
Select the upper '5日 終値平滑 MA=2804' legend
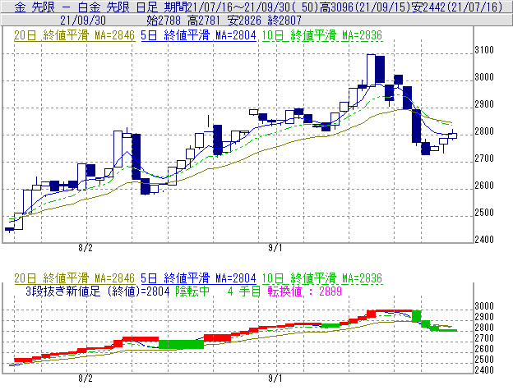(x=198, y=35)
